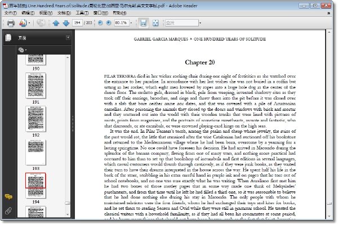Viewport: 338px width, 225px height.
Task: Click the words PILAR TERNERA in the first paragraph
Action: (120, 76)
